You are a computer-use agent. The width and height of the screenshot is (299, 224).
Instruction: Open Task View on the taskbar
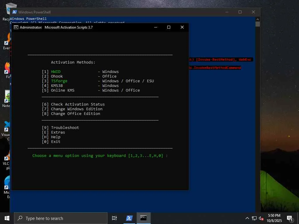click(x=114, y=218)
